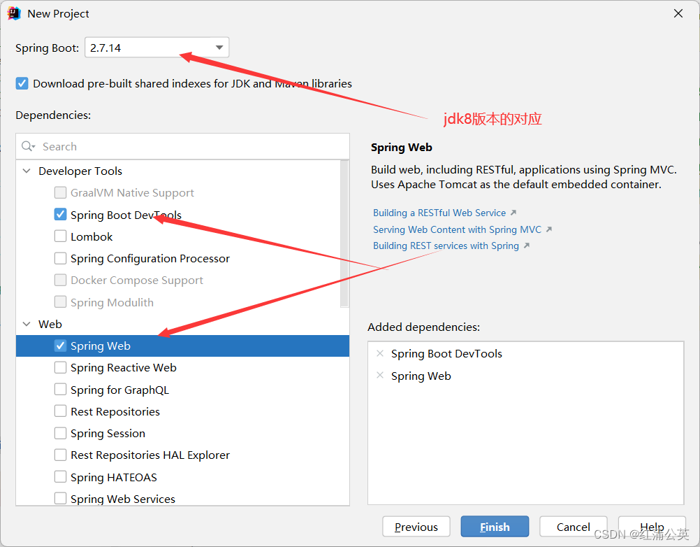The width and height of the screenshot is (700, 547).
Task: Select the Web group label
Action: click(50, 324)
